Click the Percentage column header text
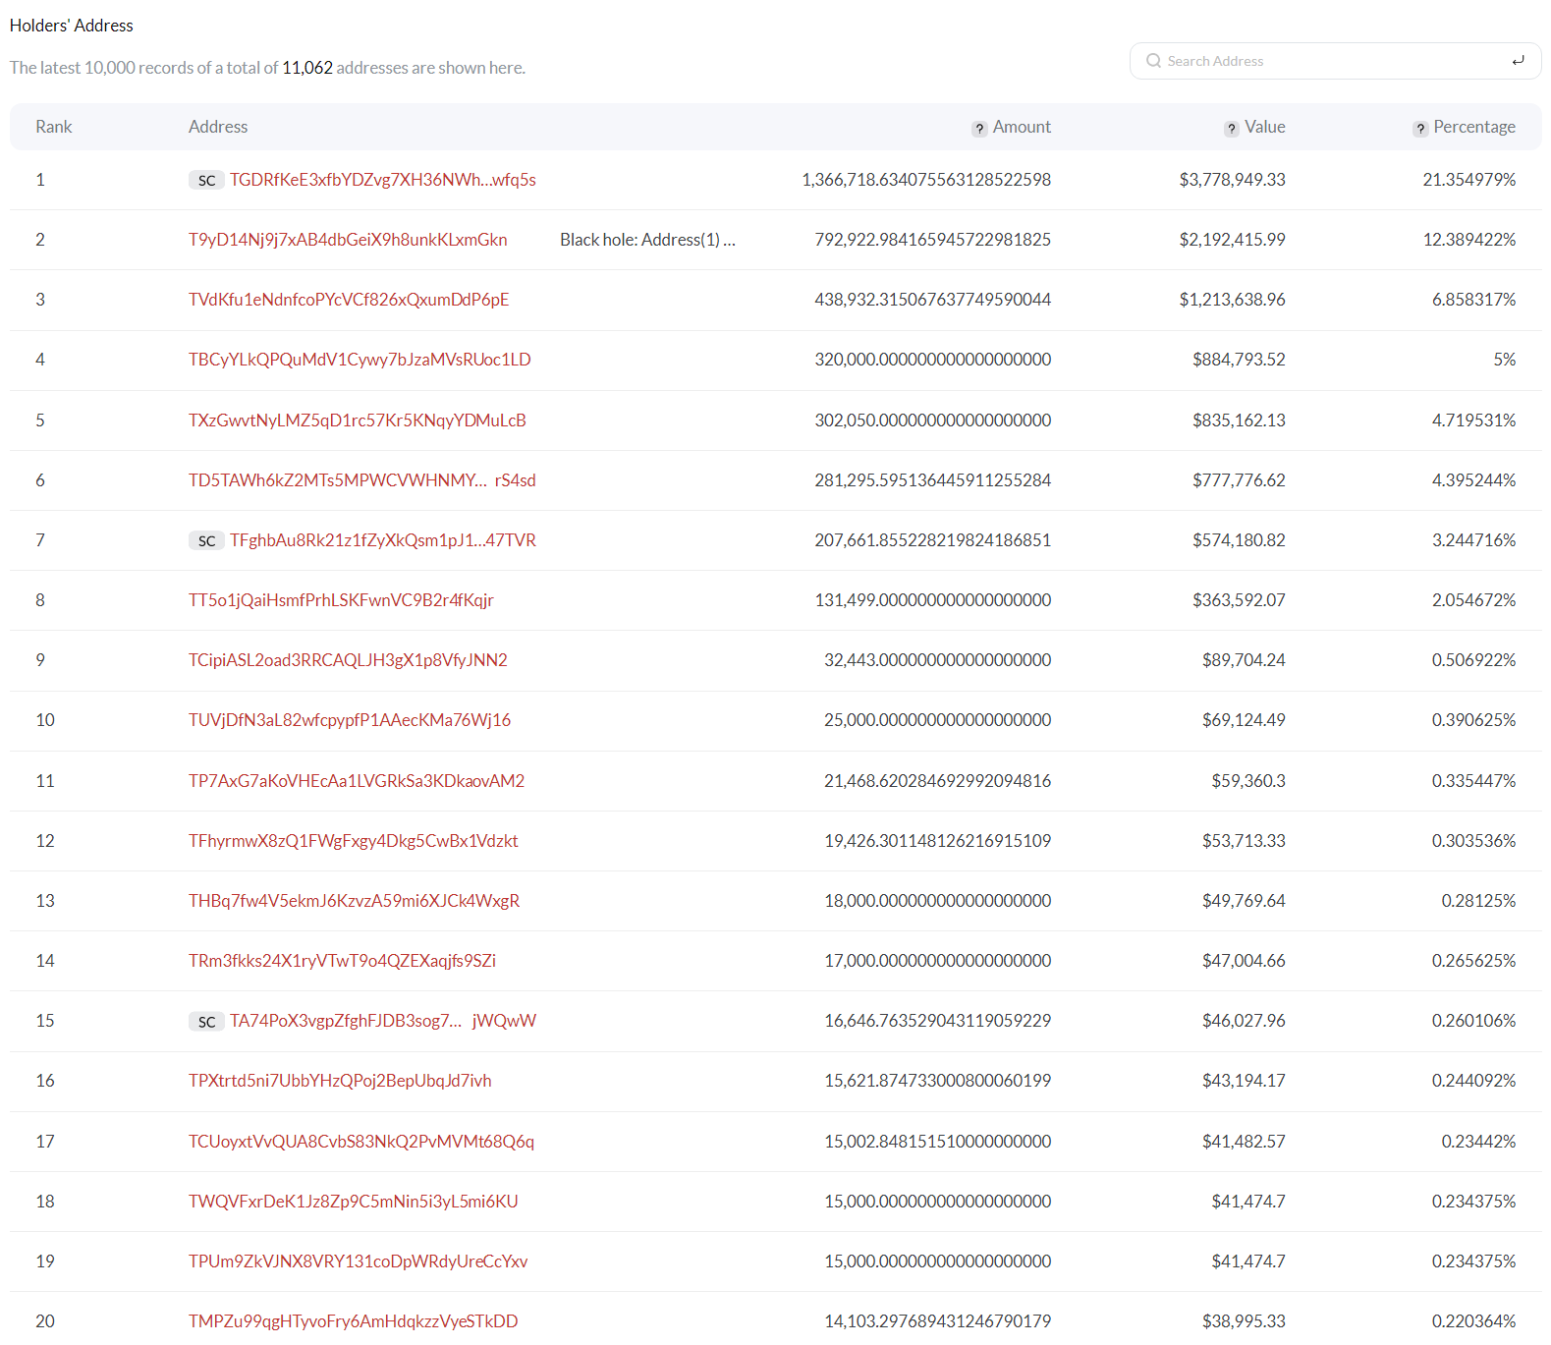 point(1474,127)
